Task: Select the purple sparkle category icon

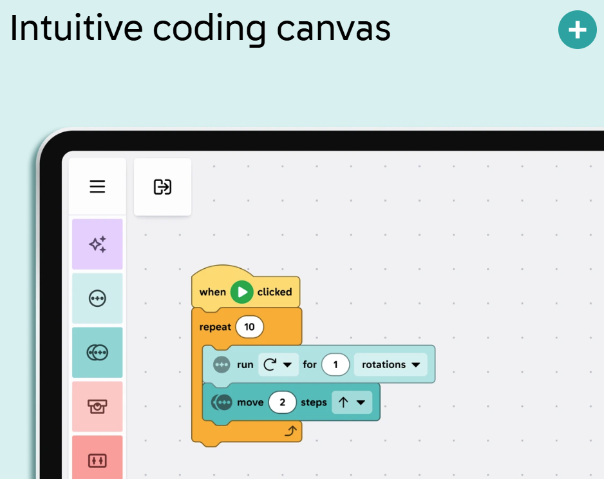Action: coord(97,244)
